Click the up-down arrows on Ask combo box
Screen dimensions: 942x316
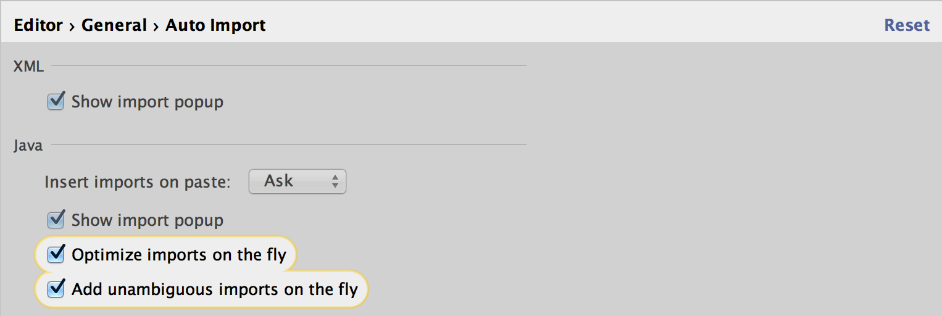[x=335, y=181]
